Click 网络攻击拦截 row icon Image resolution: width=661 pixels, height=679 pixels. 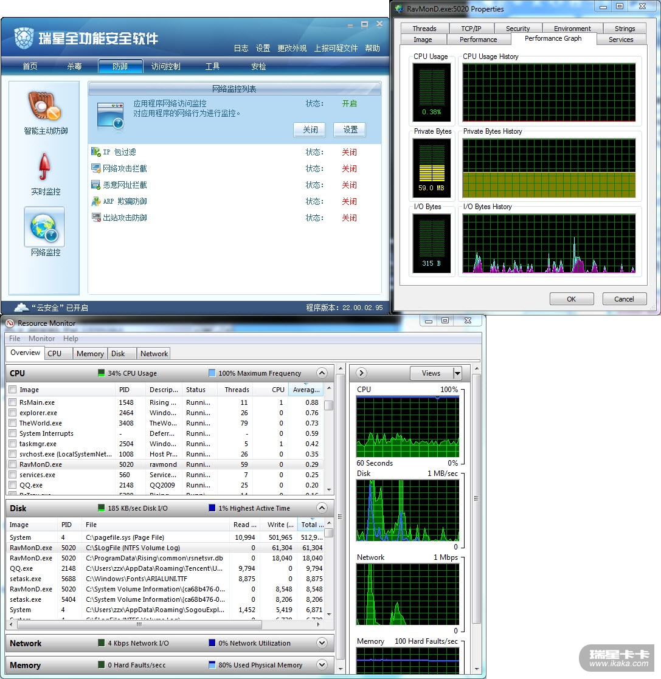click(x=95, y=168)
